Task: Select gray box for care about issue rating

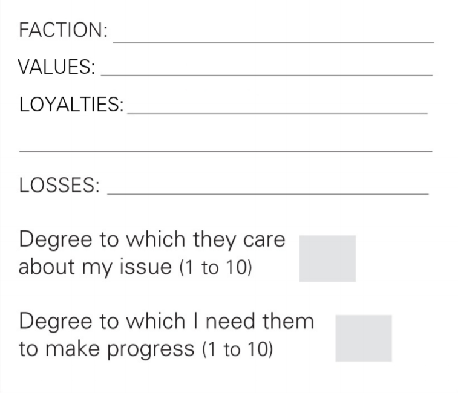Action: click(x=327, y=258)
